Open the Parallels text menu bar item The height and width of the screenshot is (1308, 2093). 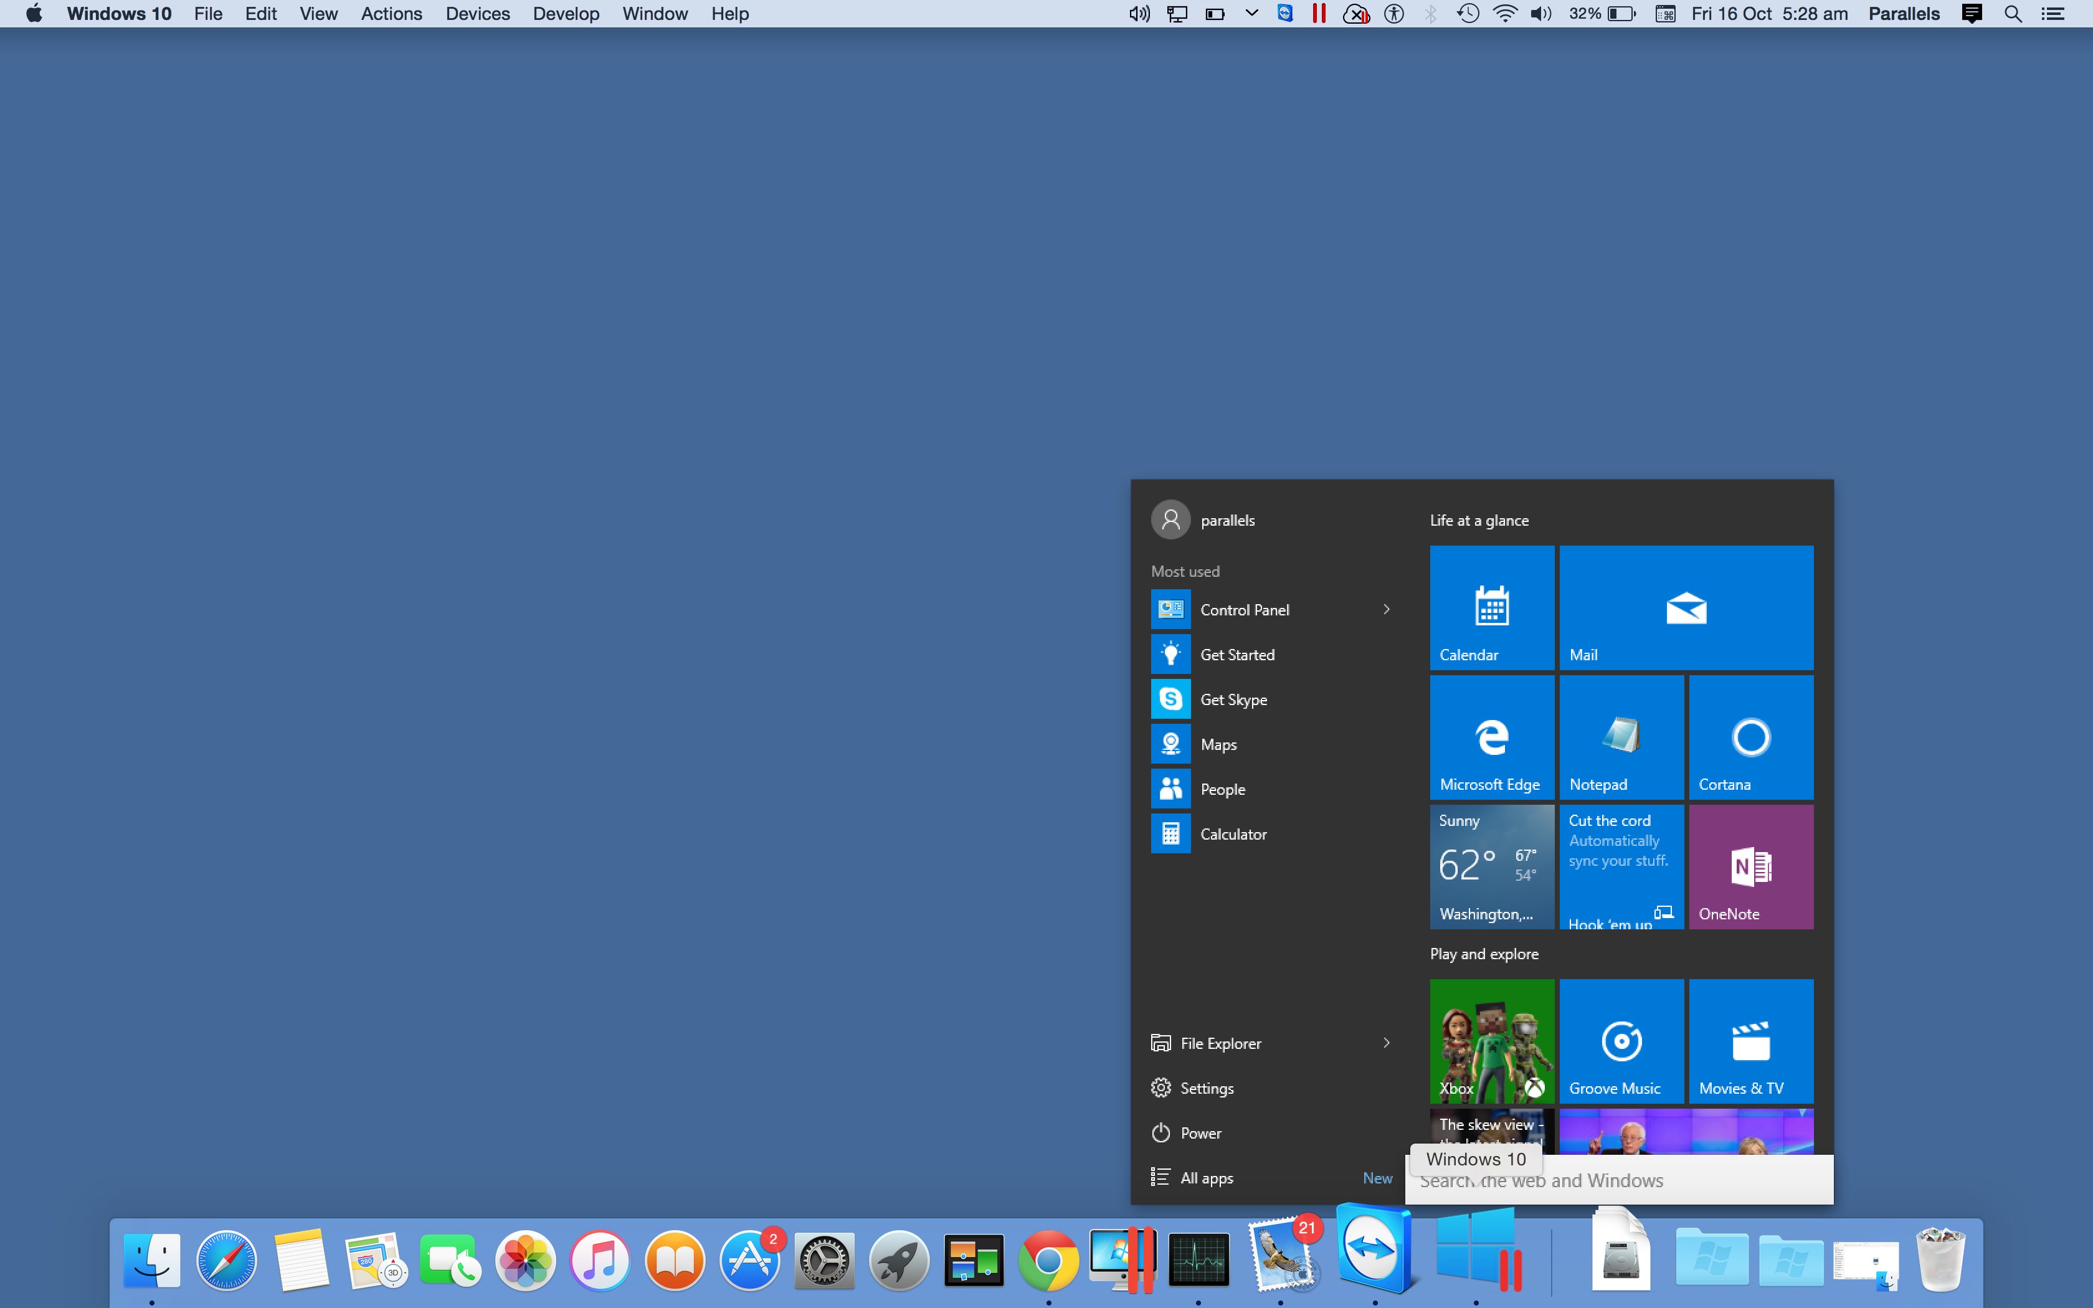[x=1904, y=14]
